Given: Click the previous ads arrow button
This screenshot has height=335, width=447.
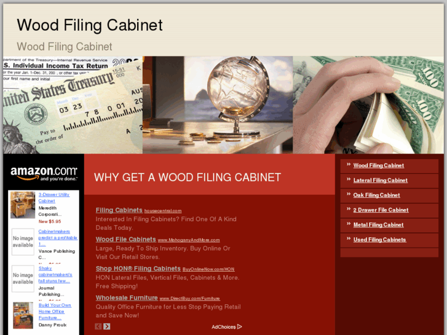Looking at the screenshot, I should [98, 326].
